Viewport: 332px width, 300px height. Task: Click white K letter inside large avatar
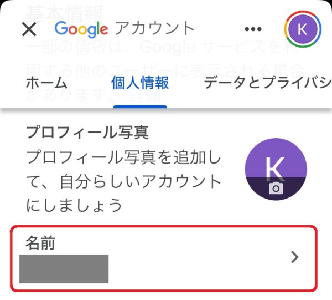click(275, 167)
